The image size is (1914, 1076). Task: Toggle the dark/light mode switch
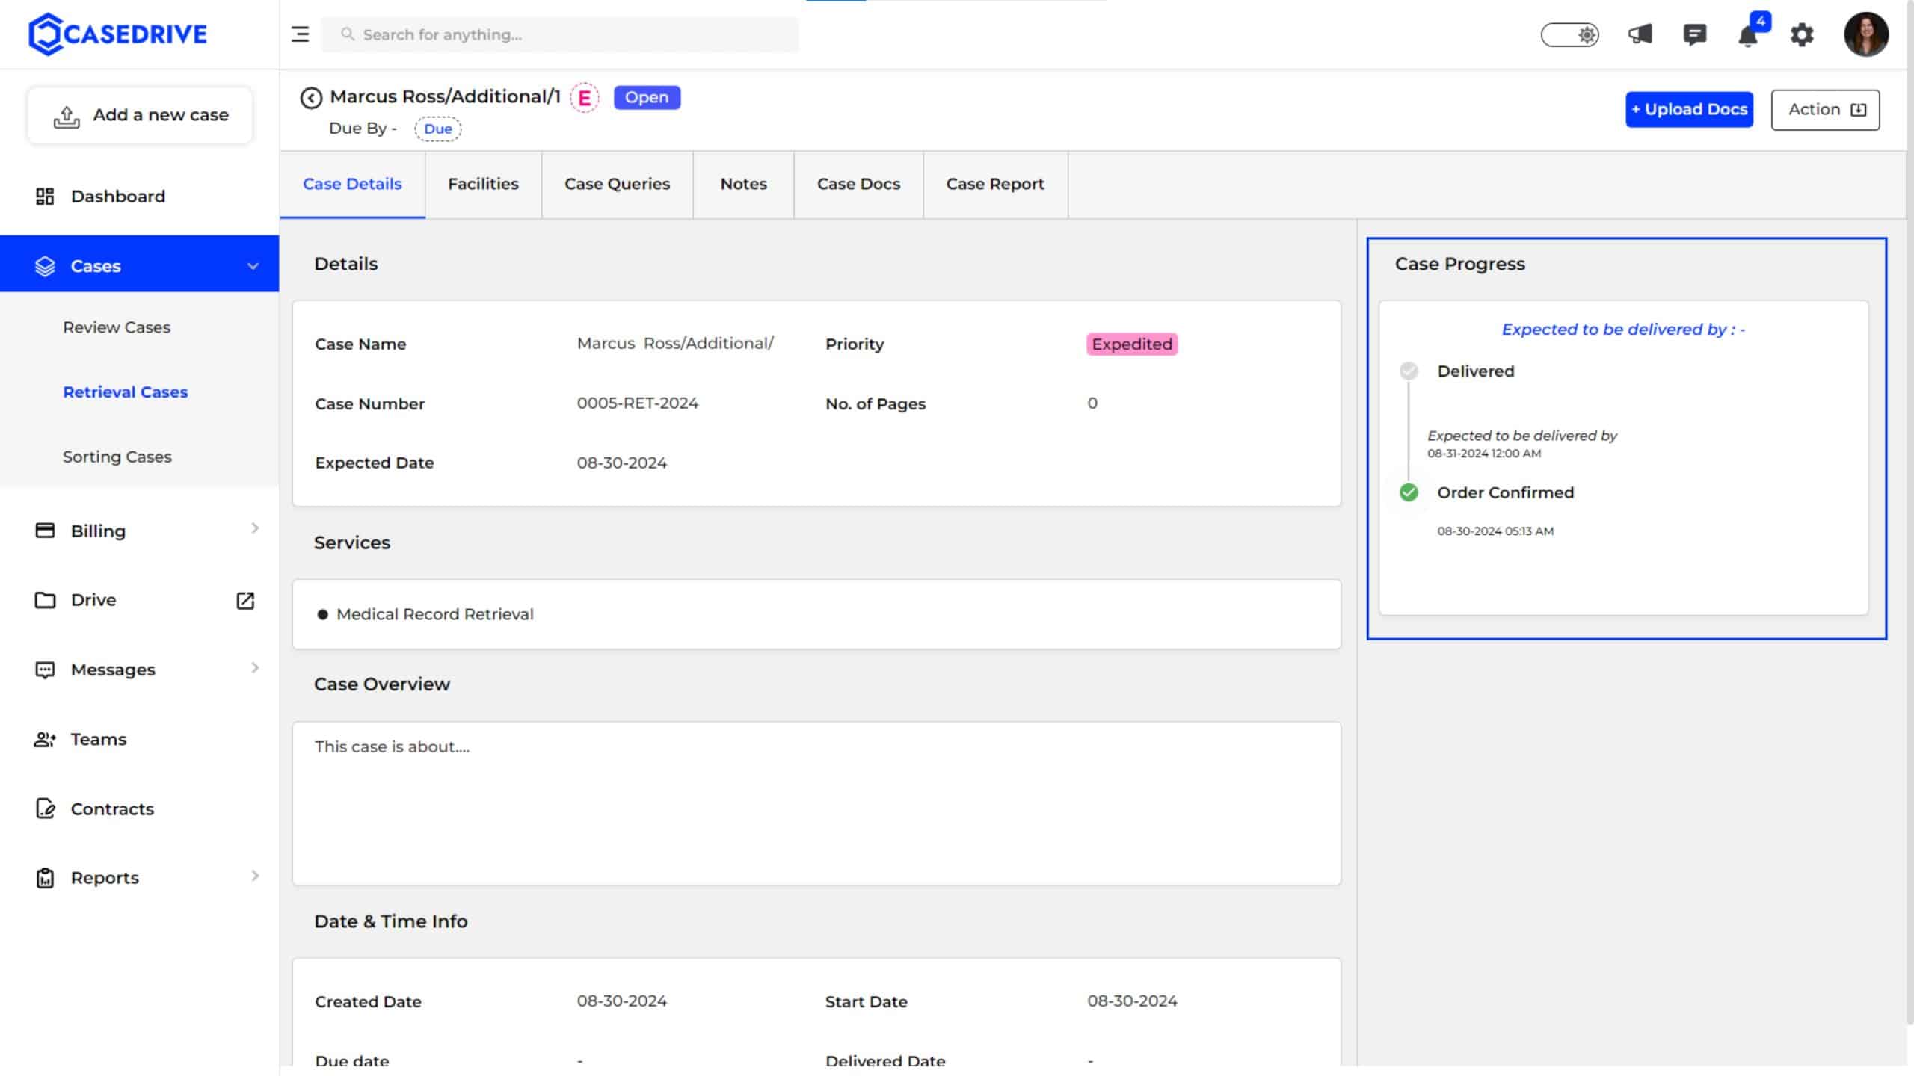click(x=1569, y=34)
